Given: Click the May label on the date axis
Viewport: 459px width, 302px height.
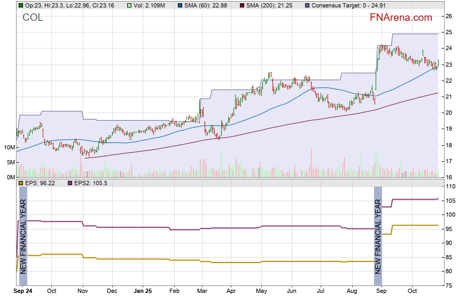Looking at the screenshot, I should [261, 291].
